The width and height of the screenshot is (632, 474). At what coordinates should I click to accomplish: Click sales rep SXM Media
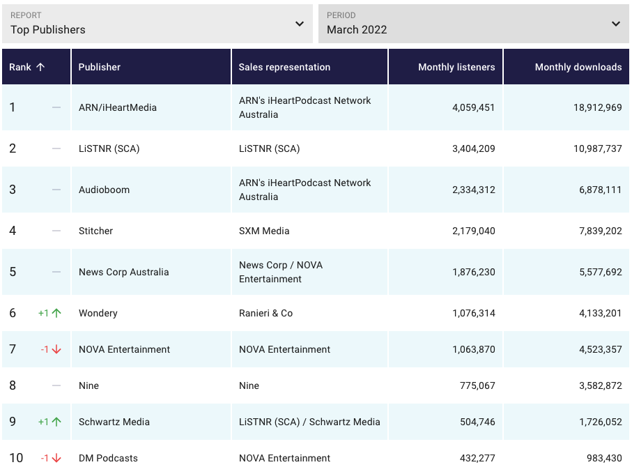click(x=264, y=231)
